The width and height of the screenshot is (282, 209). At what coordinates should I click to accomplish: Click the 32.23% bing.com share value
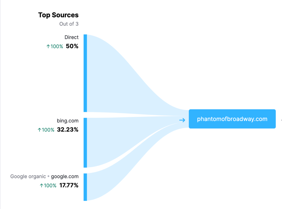(x=68, y=130)
